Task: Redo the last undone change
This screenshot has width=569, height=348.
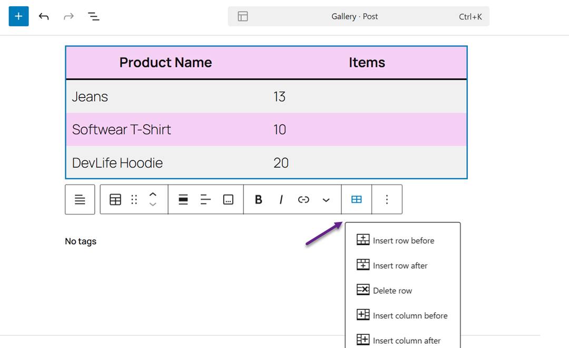Action: tap(68, 16)
